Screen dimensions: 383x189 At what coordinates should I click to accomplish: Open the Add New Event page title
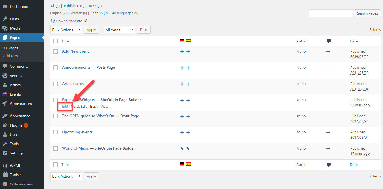tap(76, 51)
